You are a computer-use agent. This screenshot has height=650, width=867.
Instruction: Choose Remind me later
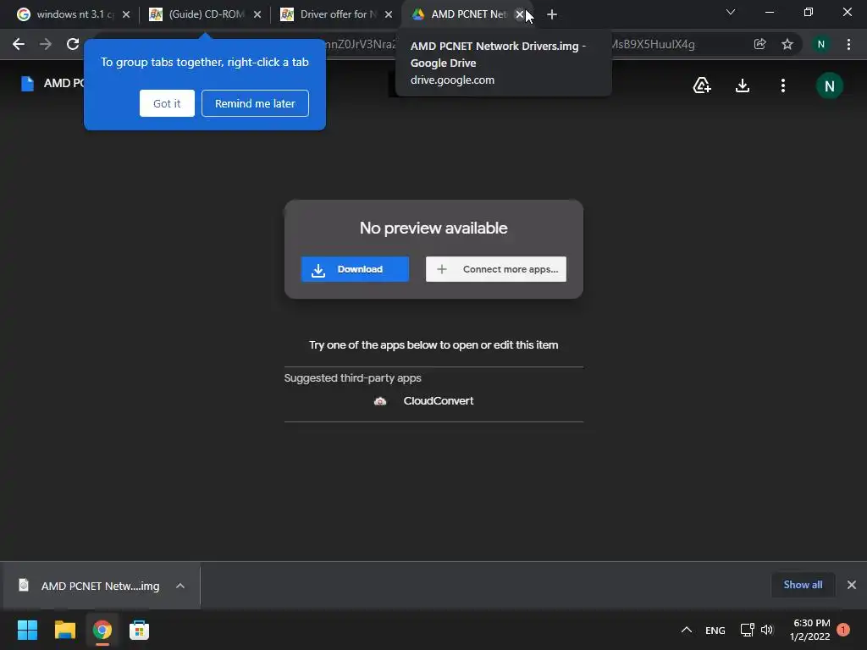(255, 103)
